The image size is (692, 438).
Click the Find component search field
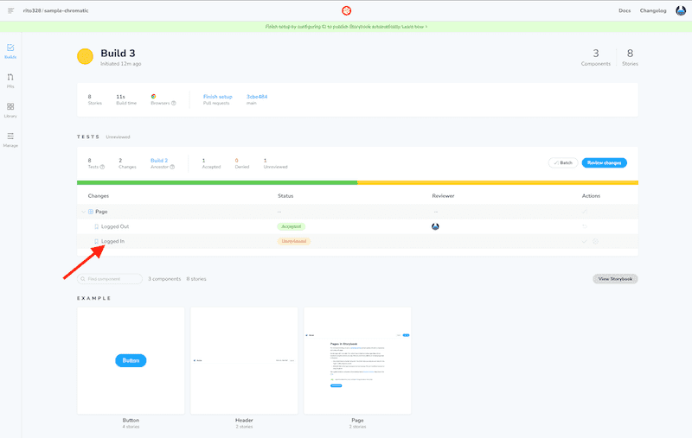pos(110,279)
